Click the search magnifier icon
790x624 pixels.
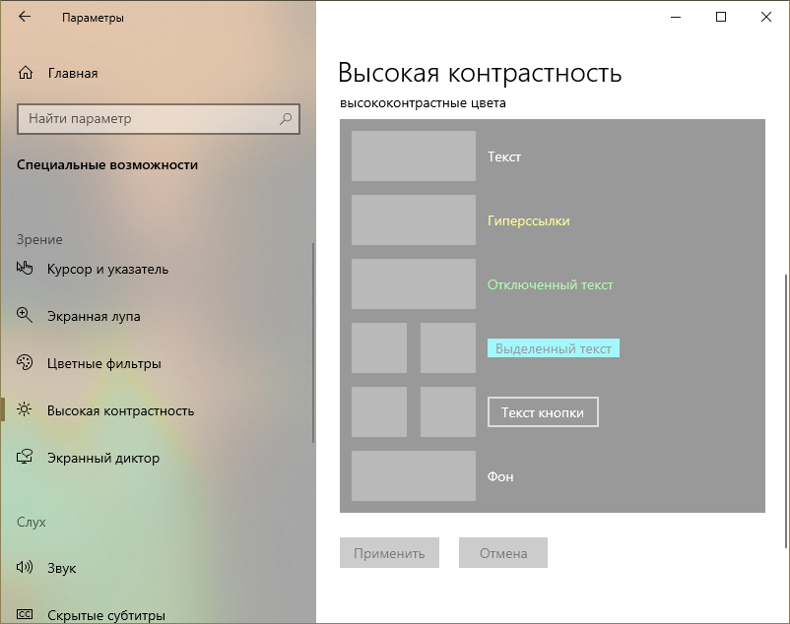click(286, 119)
